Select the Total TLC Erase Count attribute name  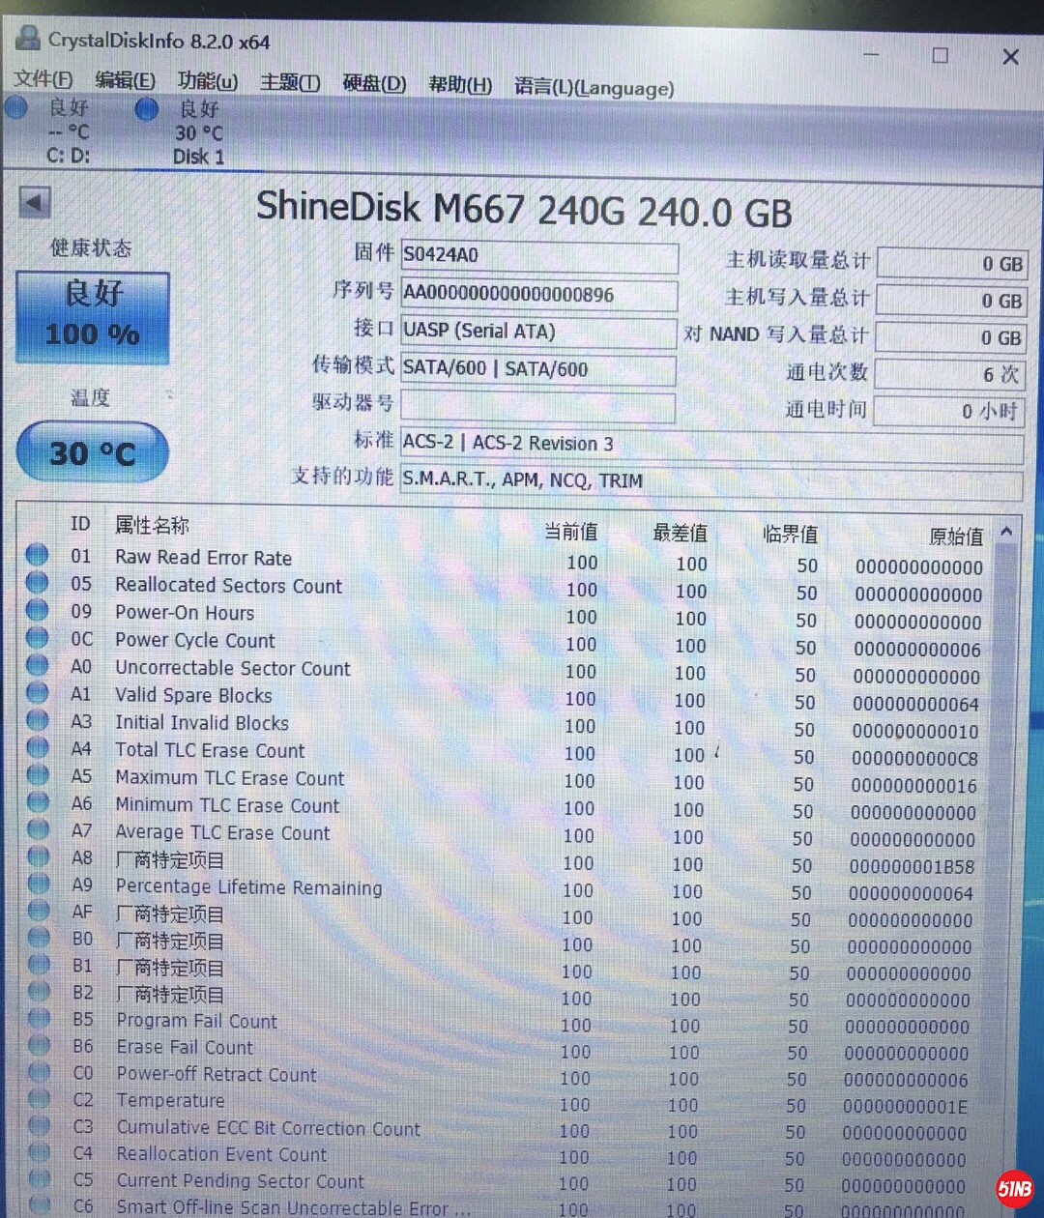tap(210, 750)
